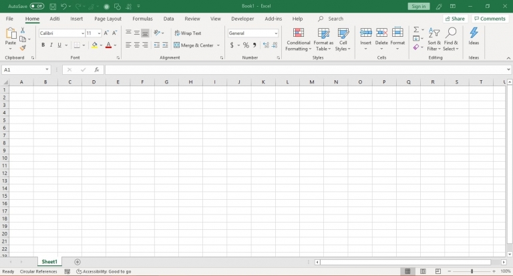Click Circular References in status bar
Viewport: 513px width, 276px height.
pos(38,271)
